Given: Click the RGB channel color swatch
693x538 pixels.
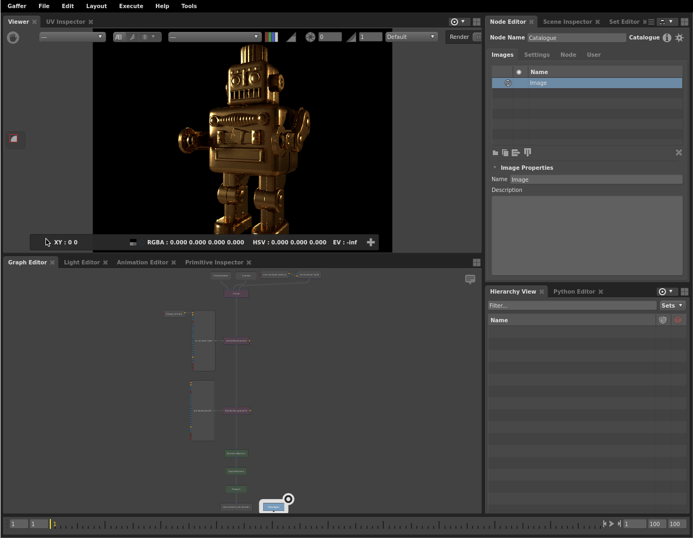Looking at the screenshot, I should tap(271, 37).
